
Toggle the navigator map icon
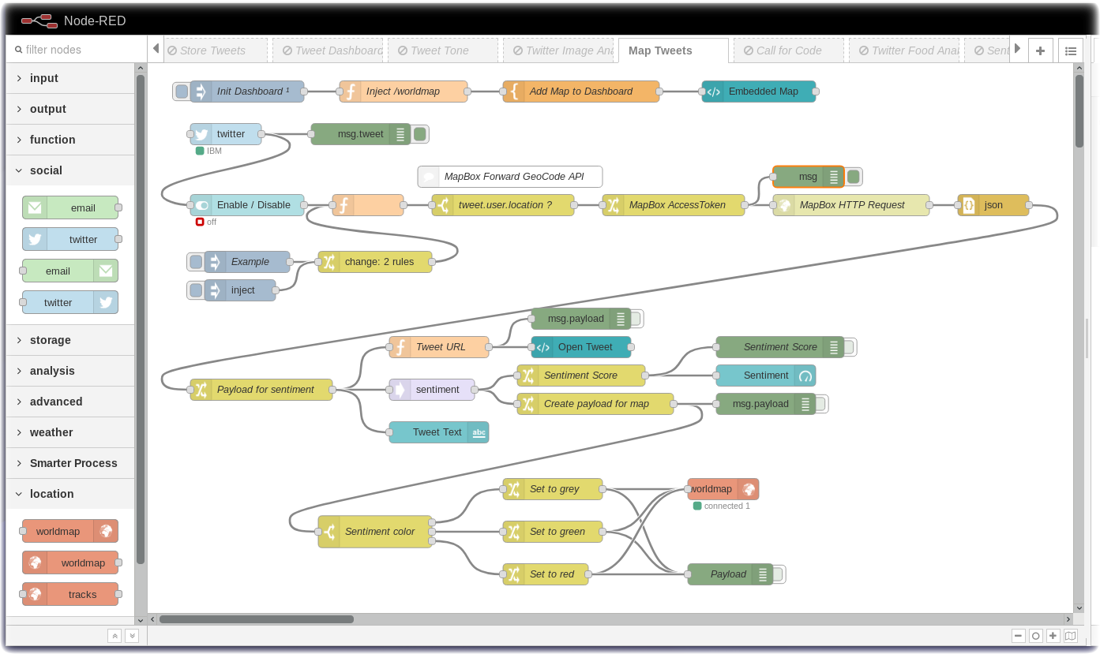pos(1070,636)
